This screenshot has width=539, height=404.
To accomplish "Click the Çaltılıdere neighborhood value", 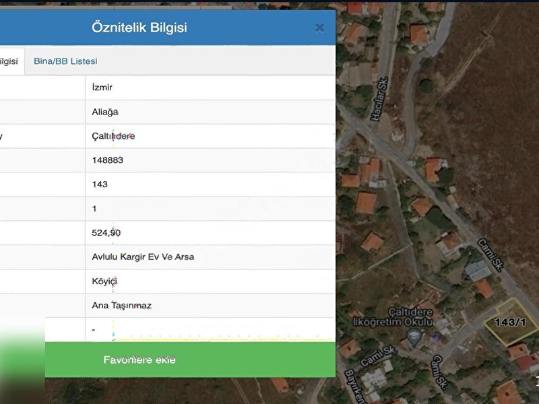I will [x=113, y=136].
